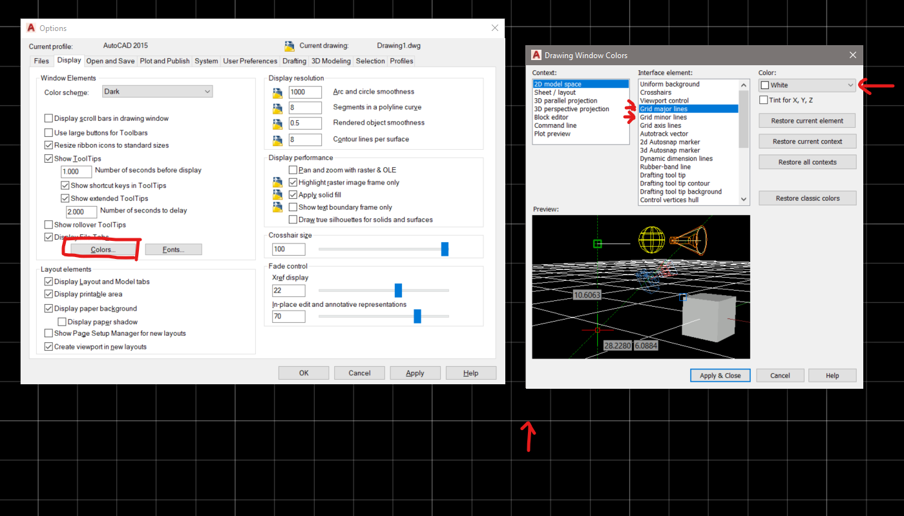Click the drawing file icon beside Current drawing
The width and height of the screenshot is (904, 516).
(x=289, y=45)
